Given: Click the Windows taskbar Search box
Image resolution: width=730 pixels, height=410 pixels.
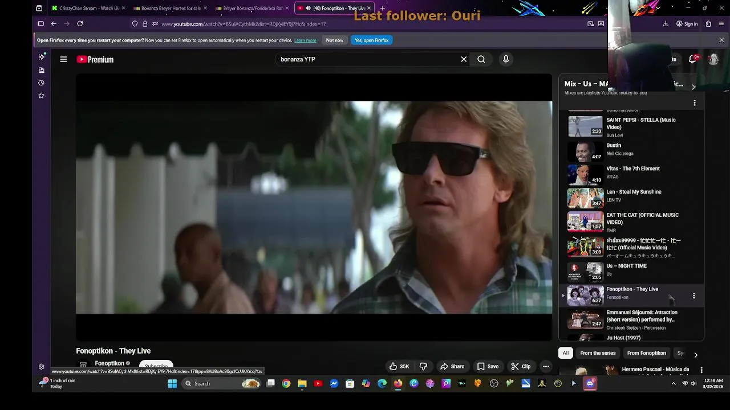Looking at the screenshot, I should coord(222,384).
